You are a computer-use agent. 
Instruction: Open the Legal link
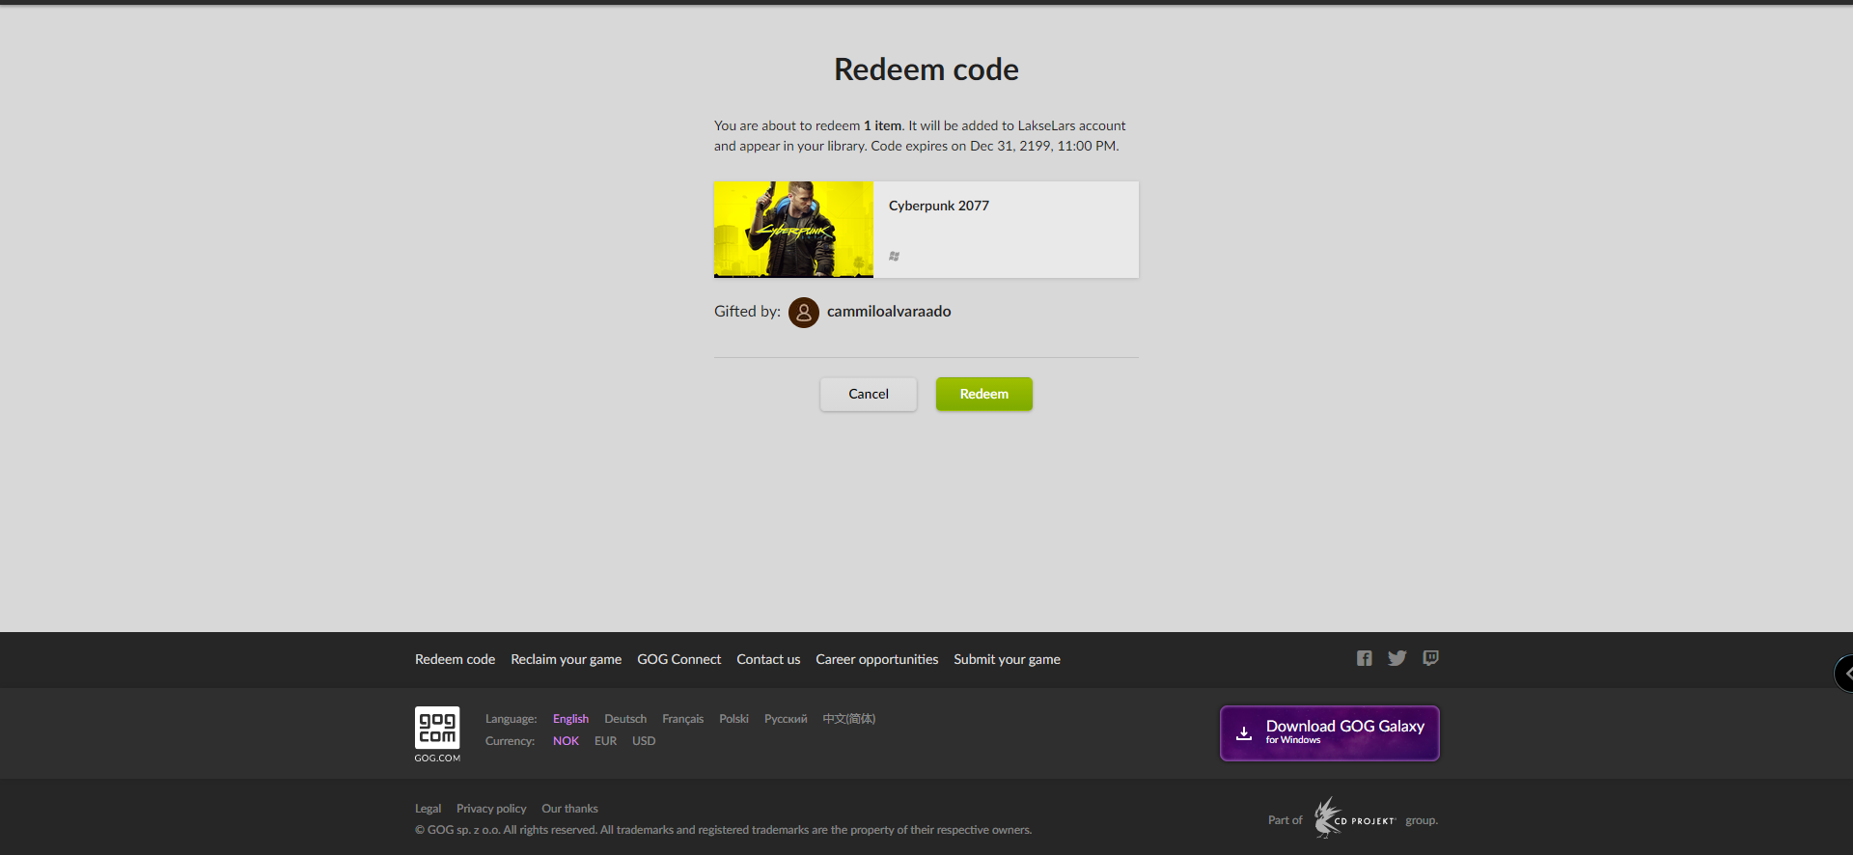coord(428,809)
